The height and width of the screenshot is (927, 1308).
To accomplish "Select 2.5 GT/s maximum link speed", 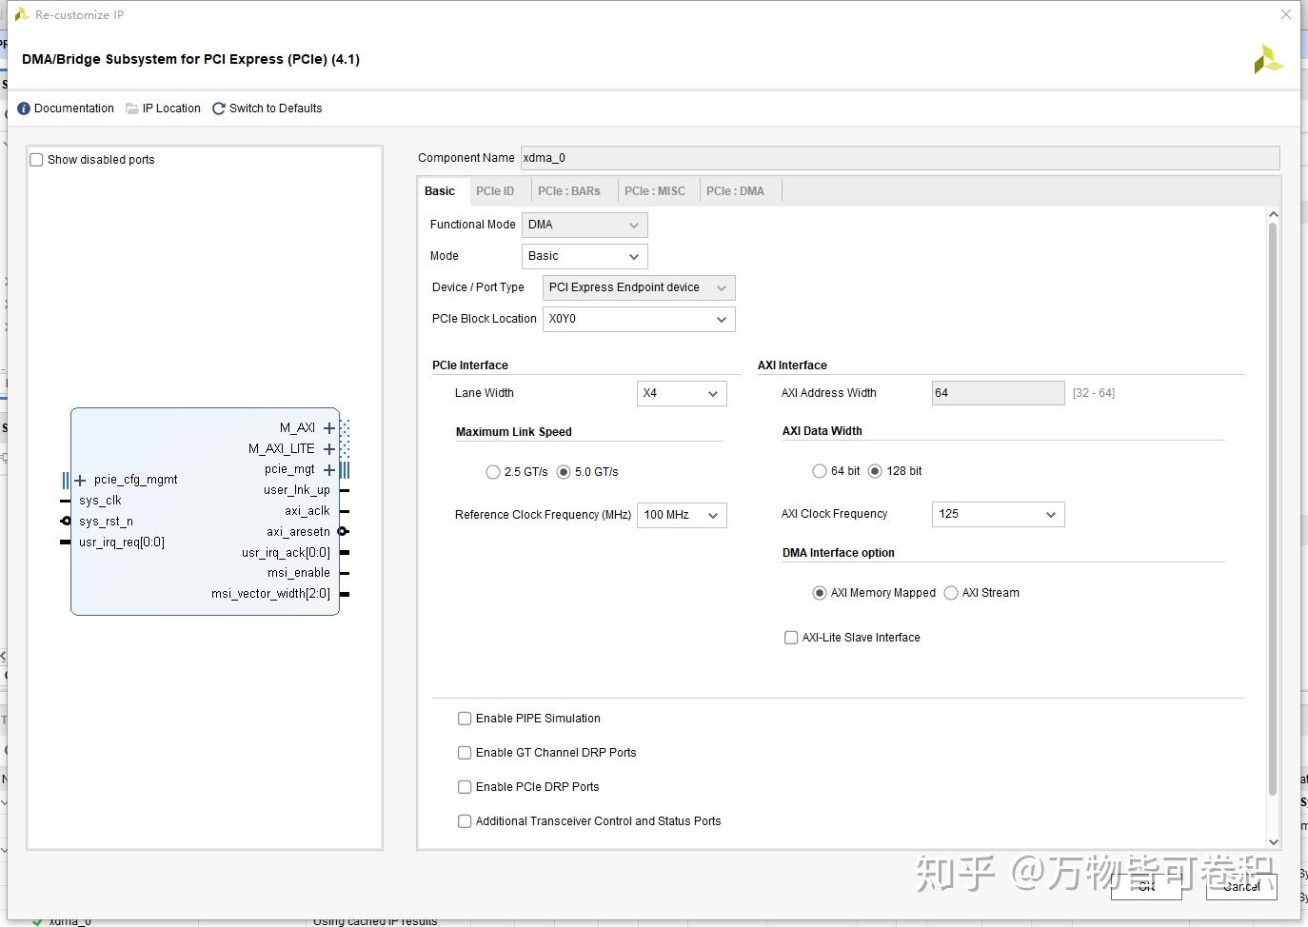I will (493, 471).
